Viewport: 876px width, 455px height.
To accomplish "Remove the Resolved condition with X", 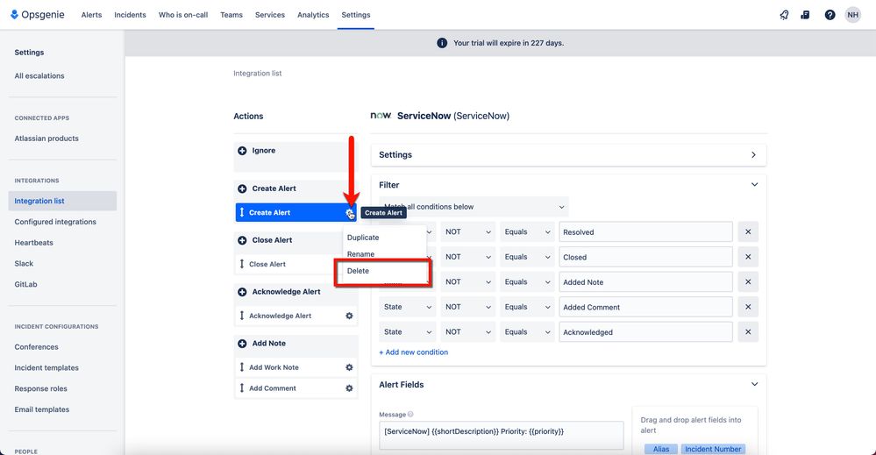I will tap(748, 231).
